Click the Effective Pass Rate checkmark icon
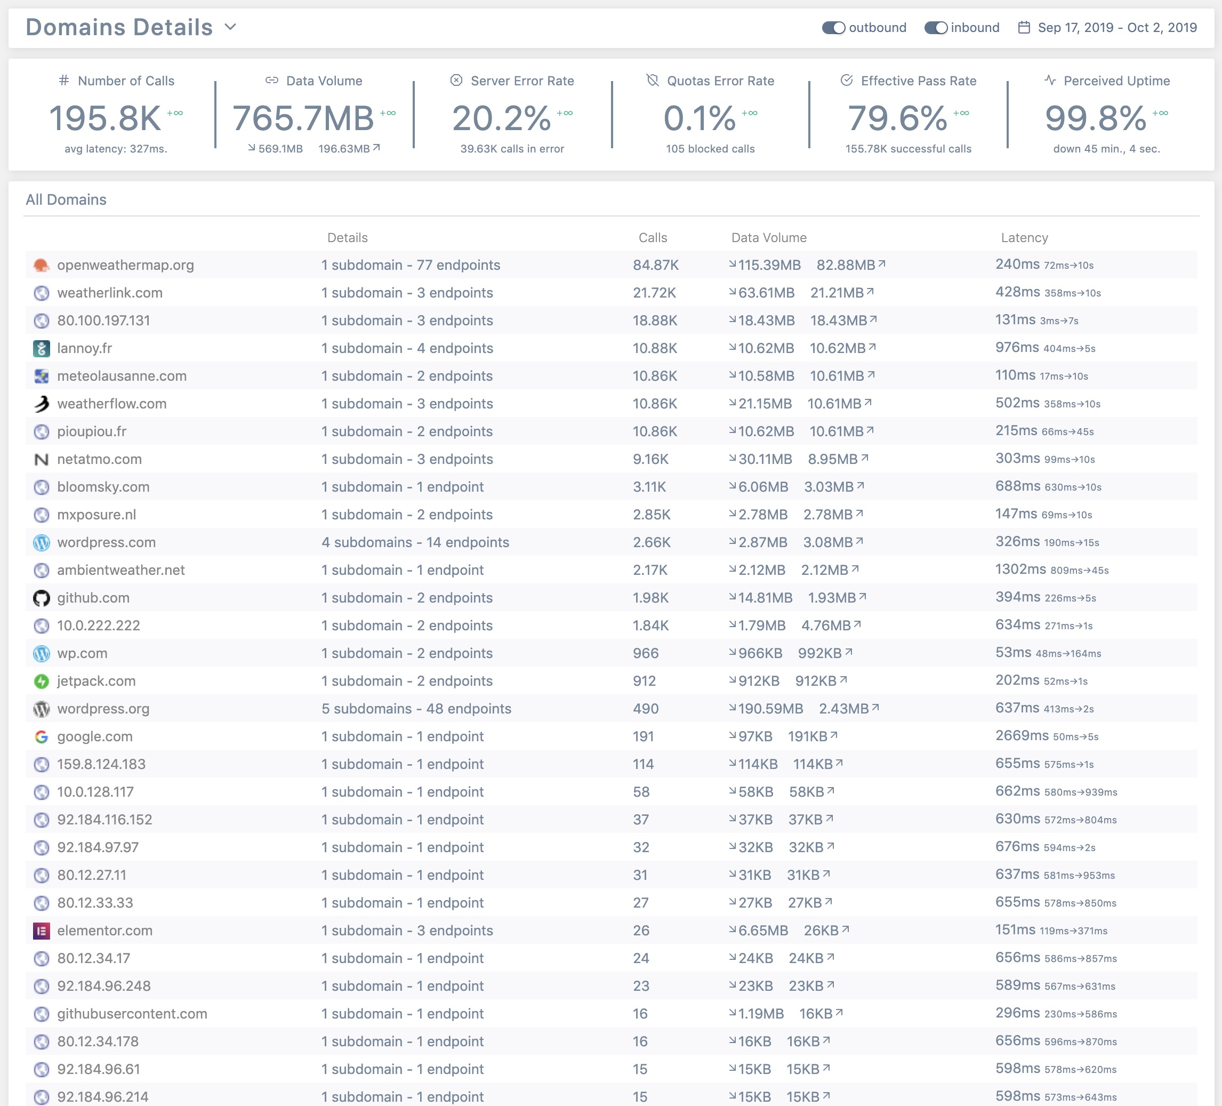The height and width of the screenshot is (1106, 1222). pyautogui.click(x=847, y=80)
